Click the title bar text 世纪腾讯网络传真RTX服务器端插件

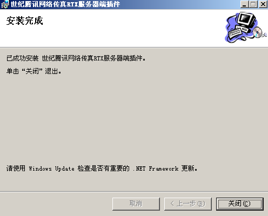coord(65,4)
